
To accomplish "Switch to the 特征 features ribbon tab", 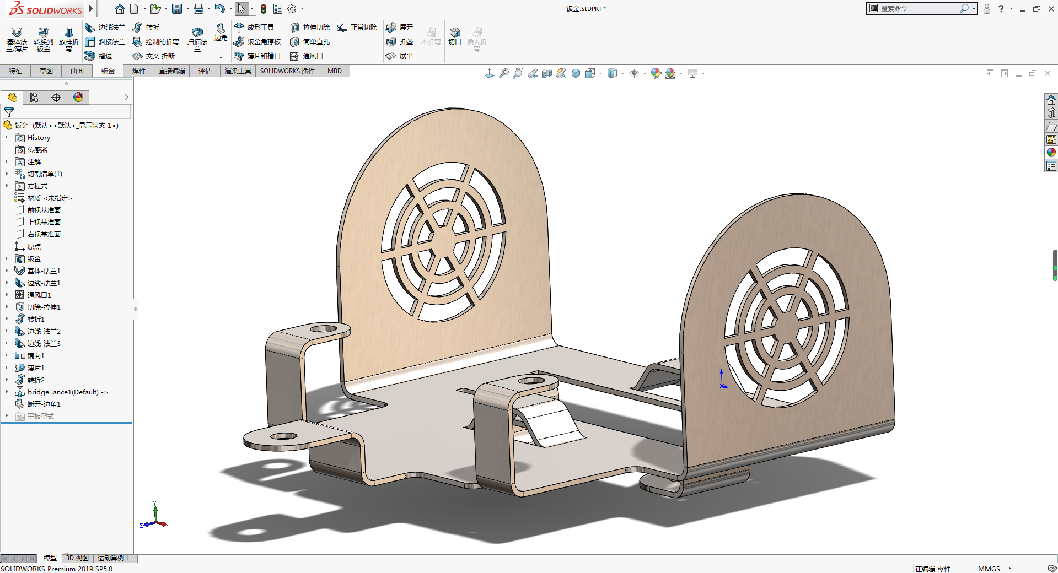I will tap(15, 71).
